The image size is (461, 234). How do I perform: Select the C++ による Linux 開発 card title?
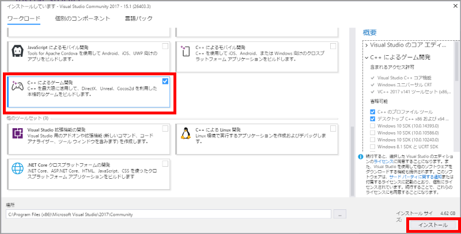pyautogui.click(x=218, y=129)
